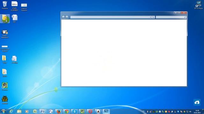Open Windows Explorer from the taskbar
The height and width of the screenshot is (114, 204).
click(x=19, y=111)
